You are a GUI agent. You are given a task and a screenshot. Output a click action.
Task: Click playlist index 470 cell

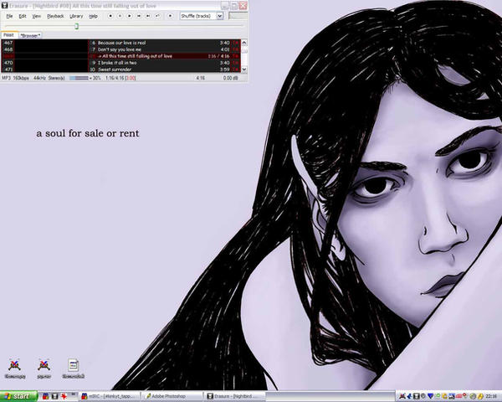click(x=8, y=63)
